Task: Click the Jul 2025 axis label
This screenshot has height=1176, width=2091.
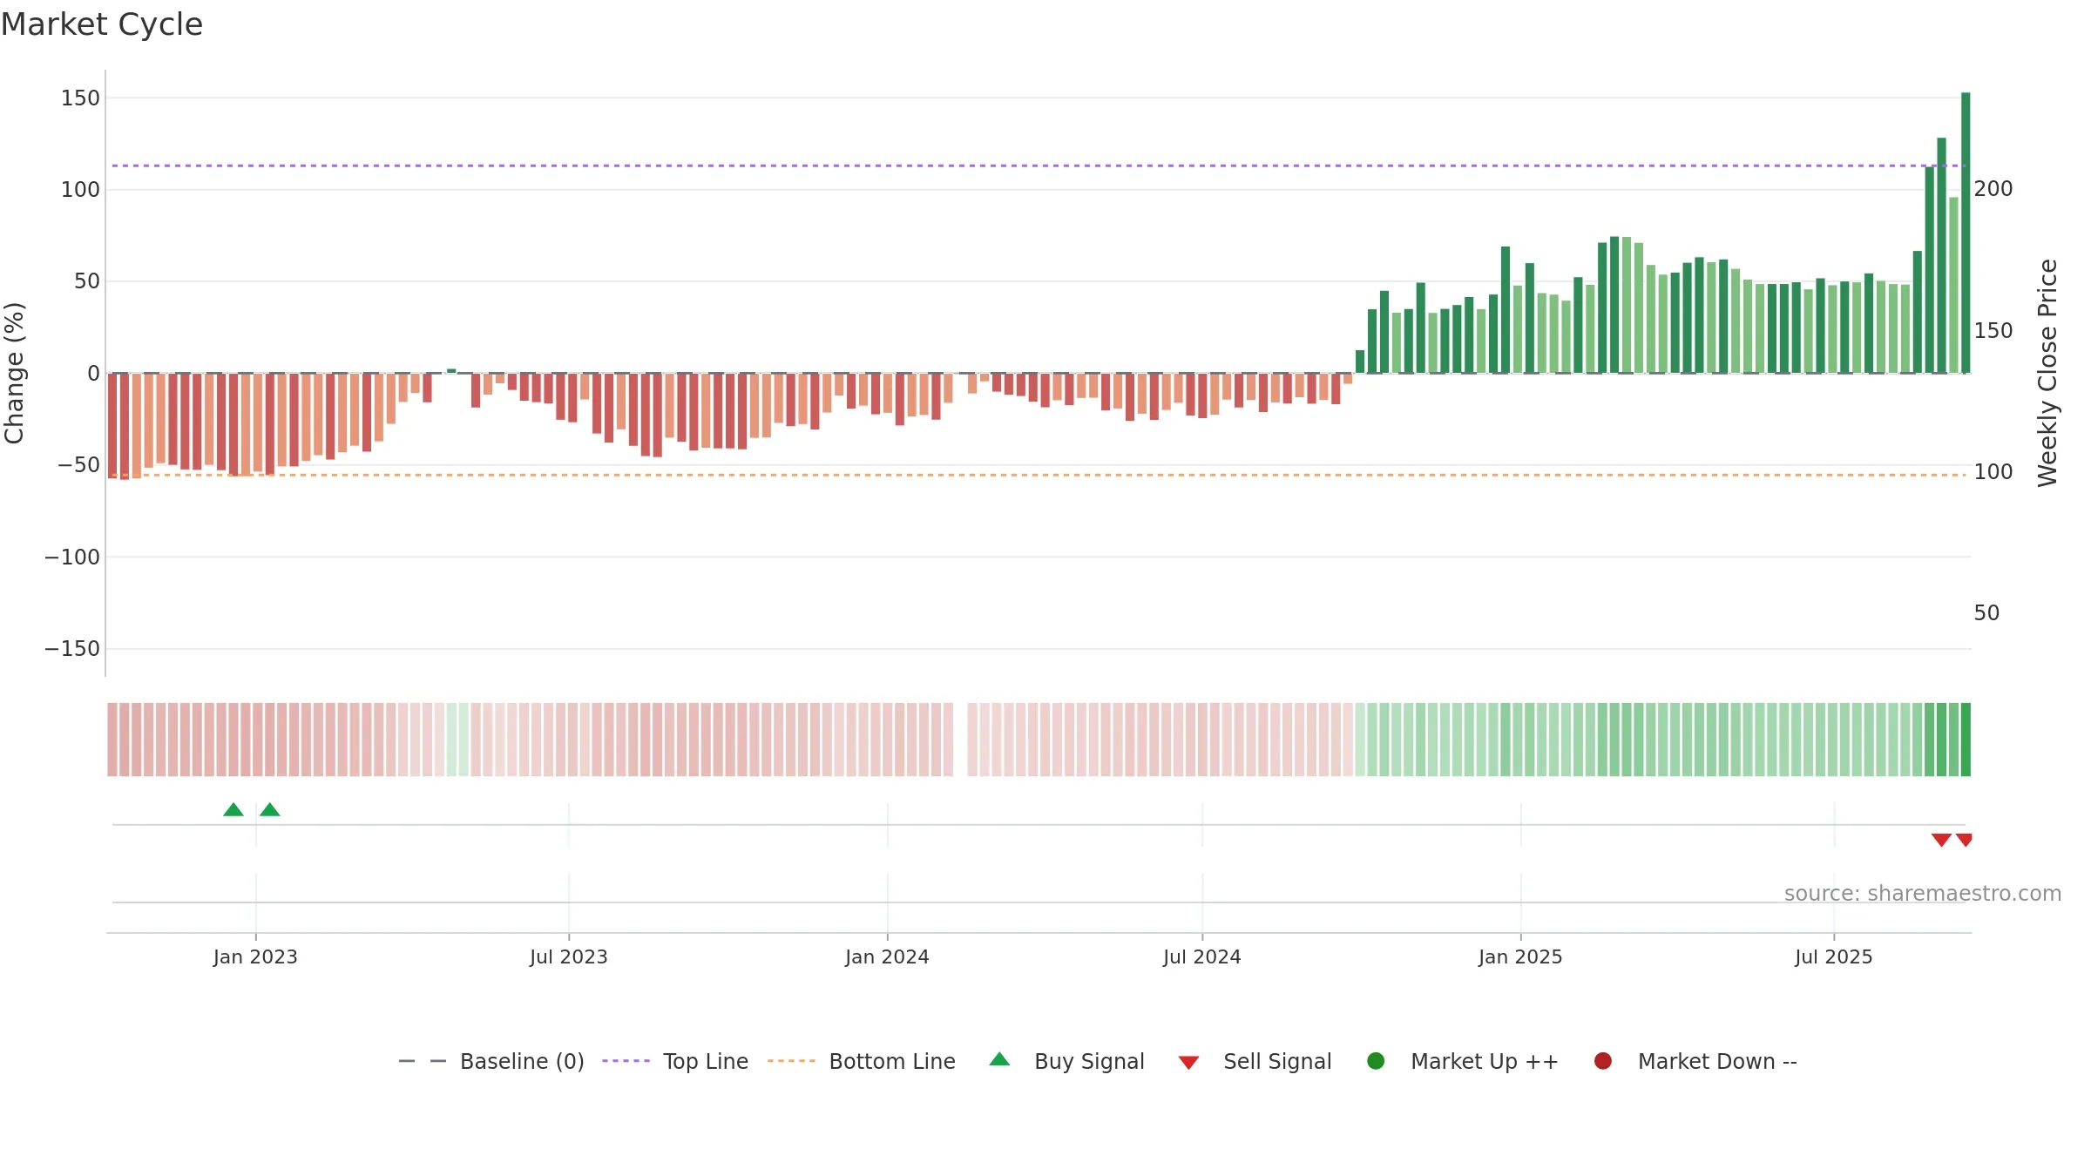Action: click(1833, 957)
